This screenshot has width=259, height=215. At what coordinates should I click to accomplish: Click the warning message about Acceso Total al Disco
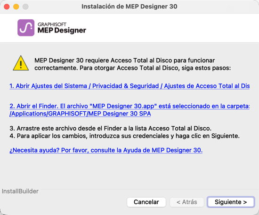point(132,64)
